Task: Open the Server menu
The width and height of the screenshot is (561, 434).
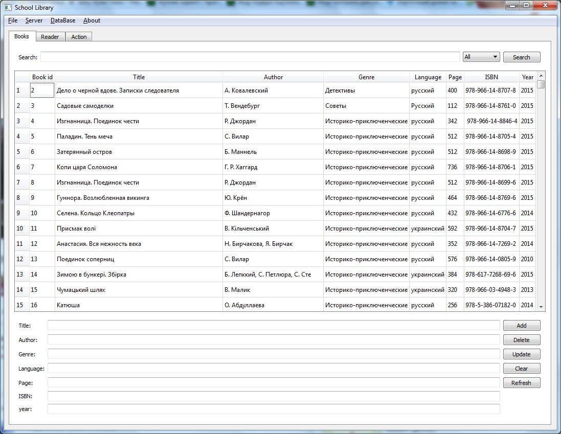Action: click(x=34, y=20)
